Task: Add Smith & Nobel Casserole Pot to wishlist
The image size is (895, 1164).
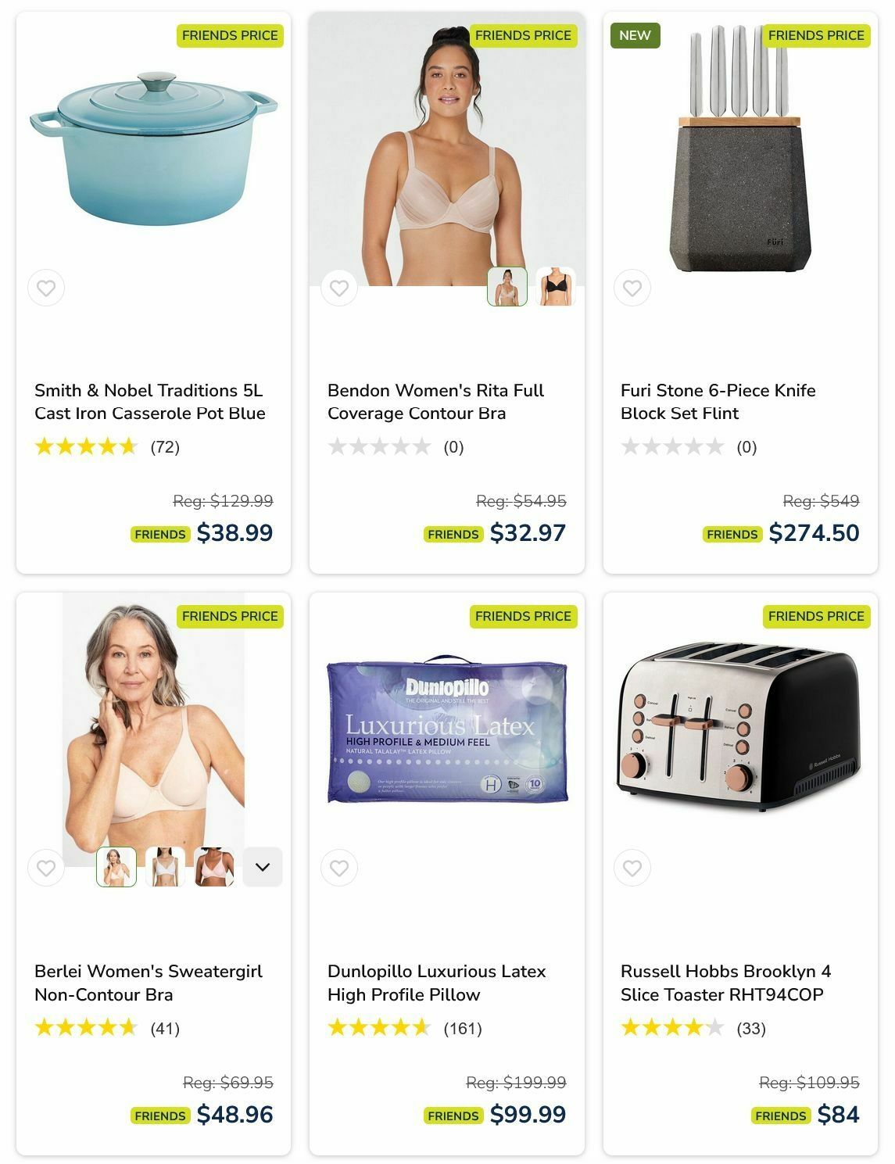Action: point(46,288)
